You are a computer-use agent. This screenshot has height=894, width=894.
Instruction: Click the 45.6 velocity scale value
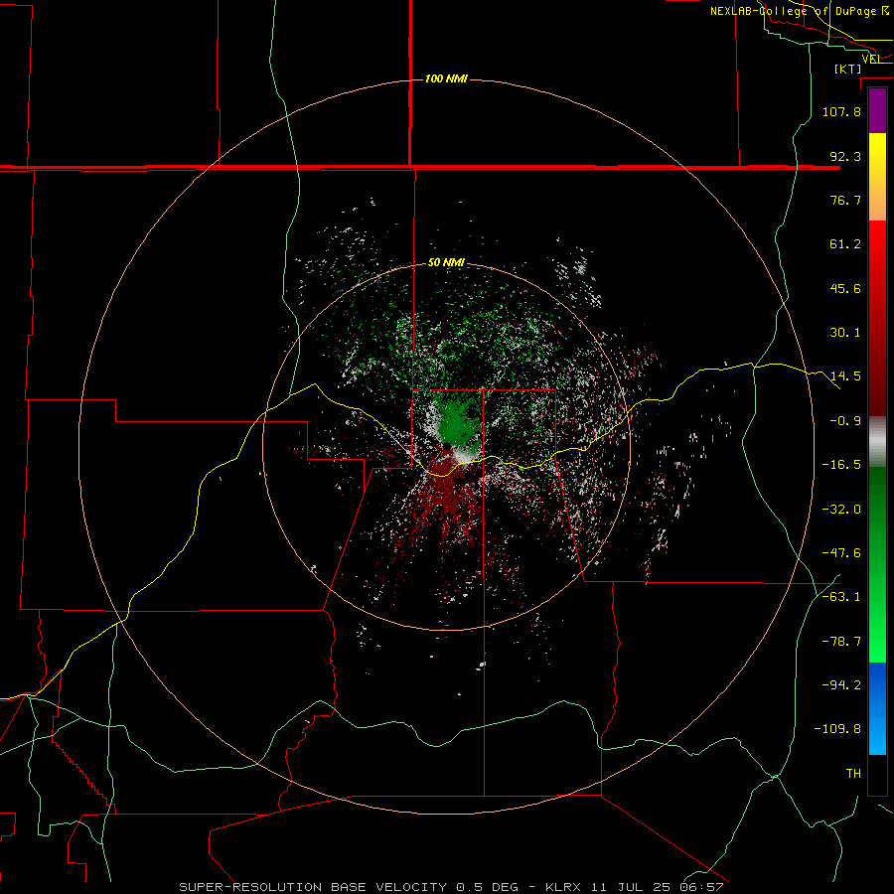(x=845, y=288)
